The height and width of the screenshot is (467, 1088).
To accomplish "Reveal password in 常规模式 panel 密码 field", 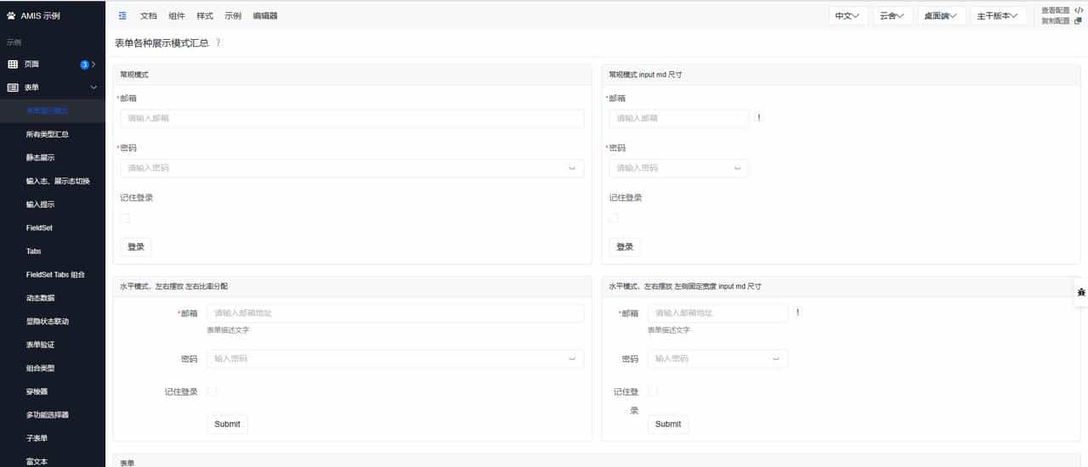I will pyautogui.click(x=572, y=168).
